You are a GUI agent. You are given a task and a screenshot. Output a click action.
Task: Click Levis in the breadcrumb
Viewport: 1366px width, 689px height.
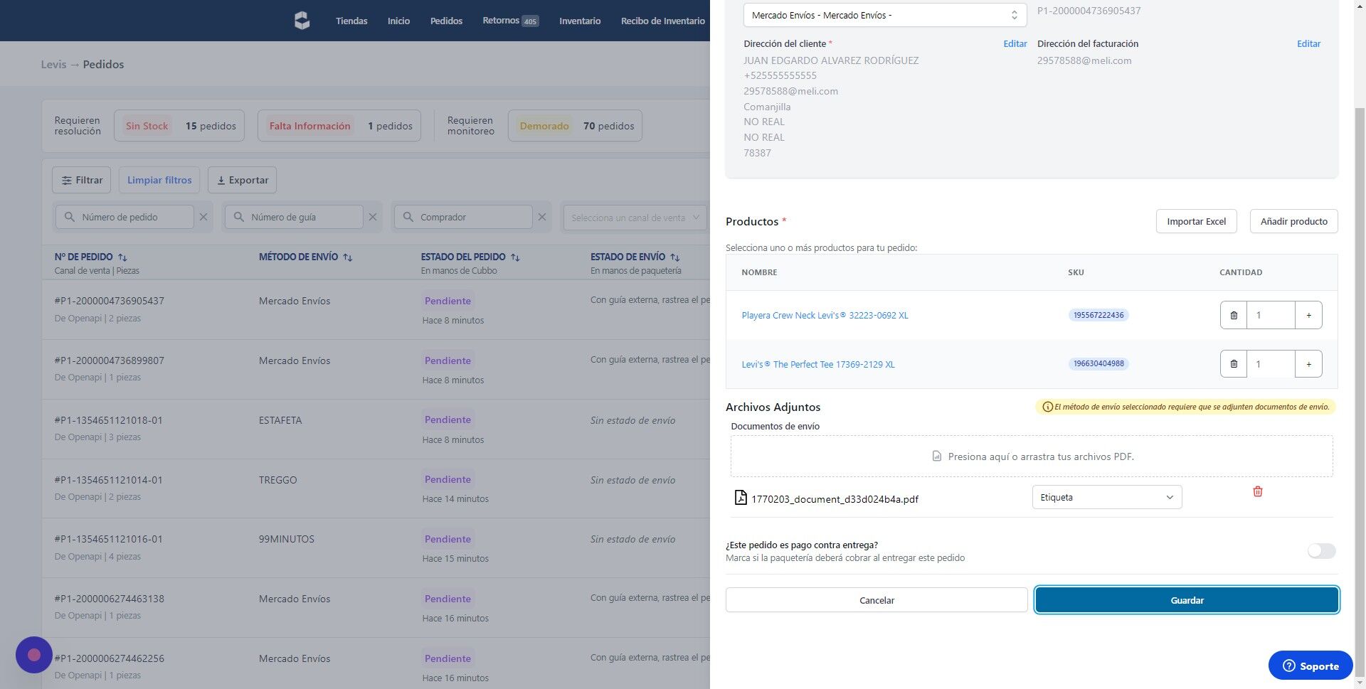click(53, 64)
